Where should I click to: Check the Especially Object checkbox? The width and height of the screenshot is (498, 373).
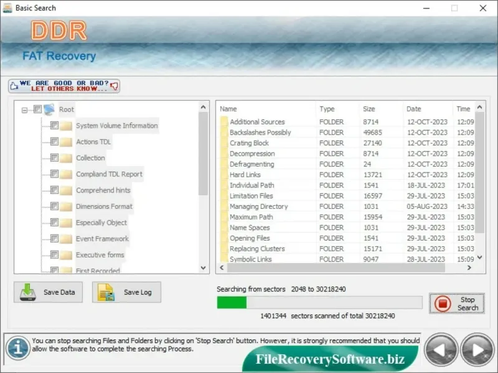pos(54,223)
